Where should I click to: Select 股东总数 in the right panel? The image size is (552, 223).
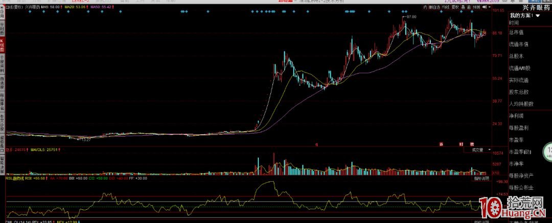[519, 92]
